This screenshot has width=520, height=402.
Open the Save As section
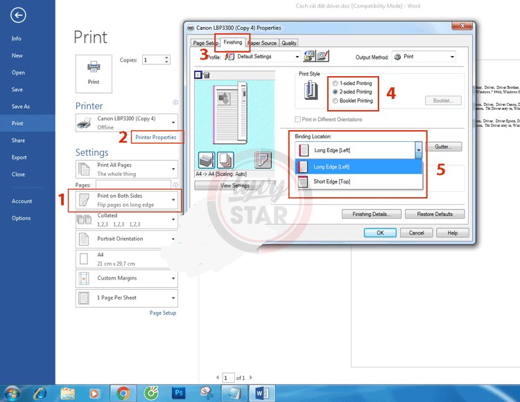[x=21, y=107]
